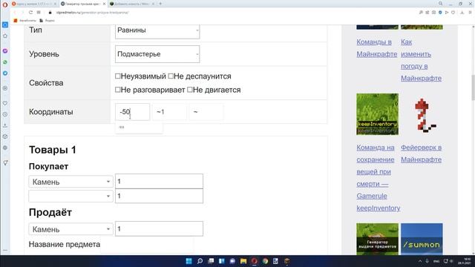Click the snapshot camera icon in address bar

[433, 13]
